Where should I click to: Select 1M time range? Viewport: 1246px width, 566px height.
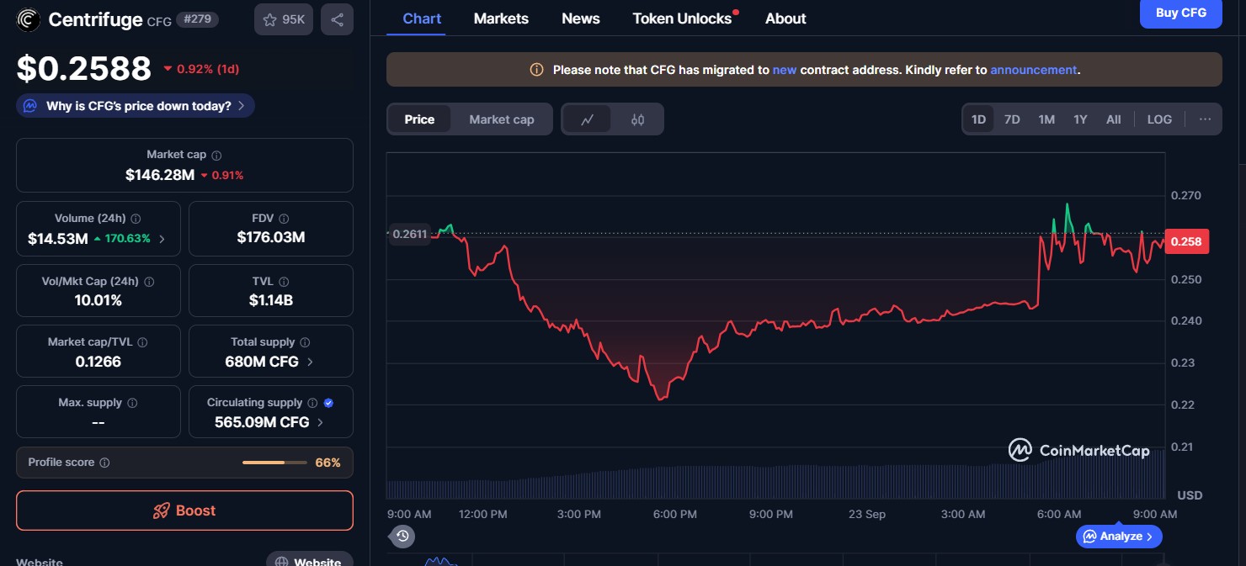click(1046, 119)
